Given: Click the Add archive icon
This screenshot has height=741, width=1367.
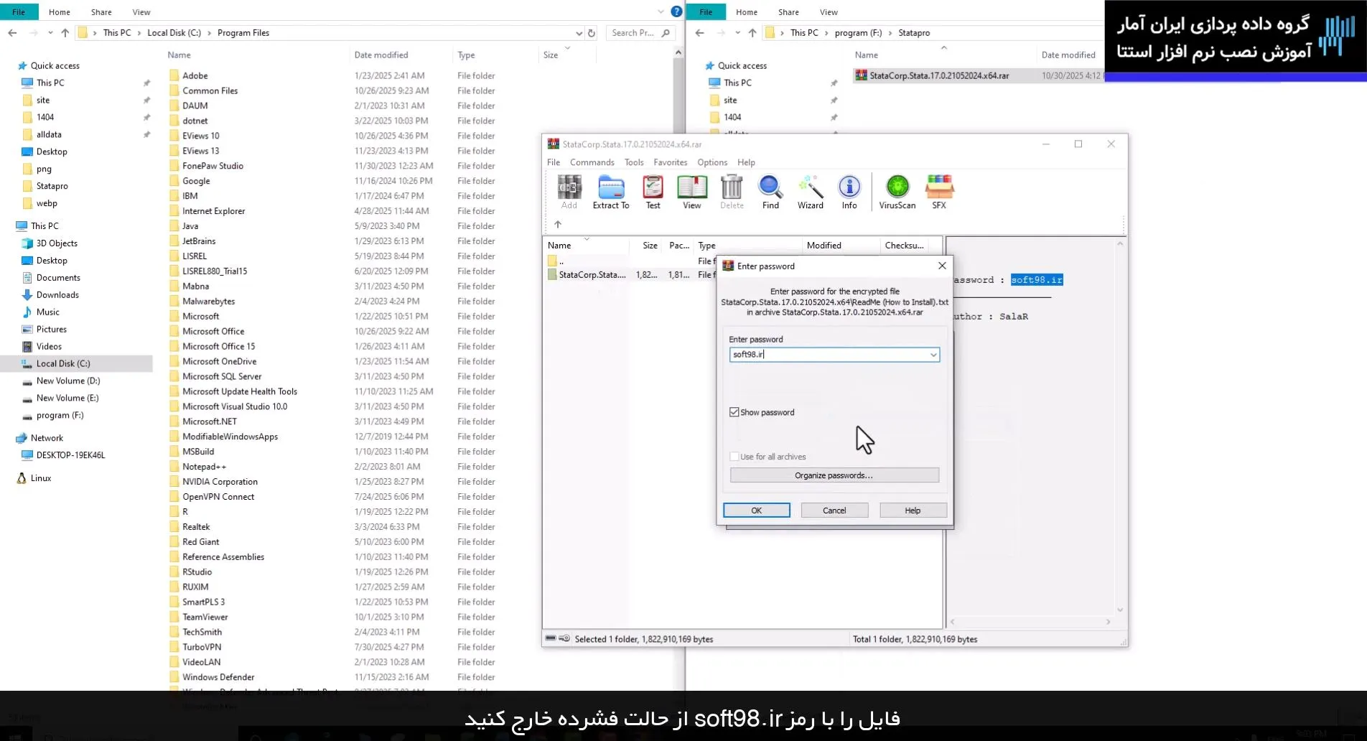Looking at the screenshot, I should coord(569,192).
